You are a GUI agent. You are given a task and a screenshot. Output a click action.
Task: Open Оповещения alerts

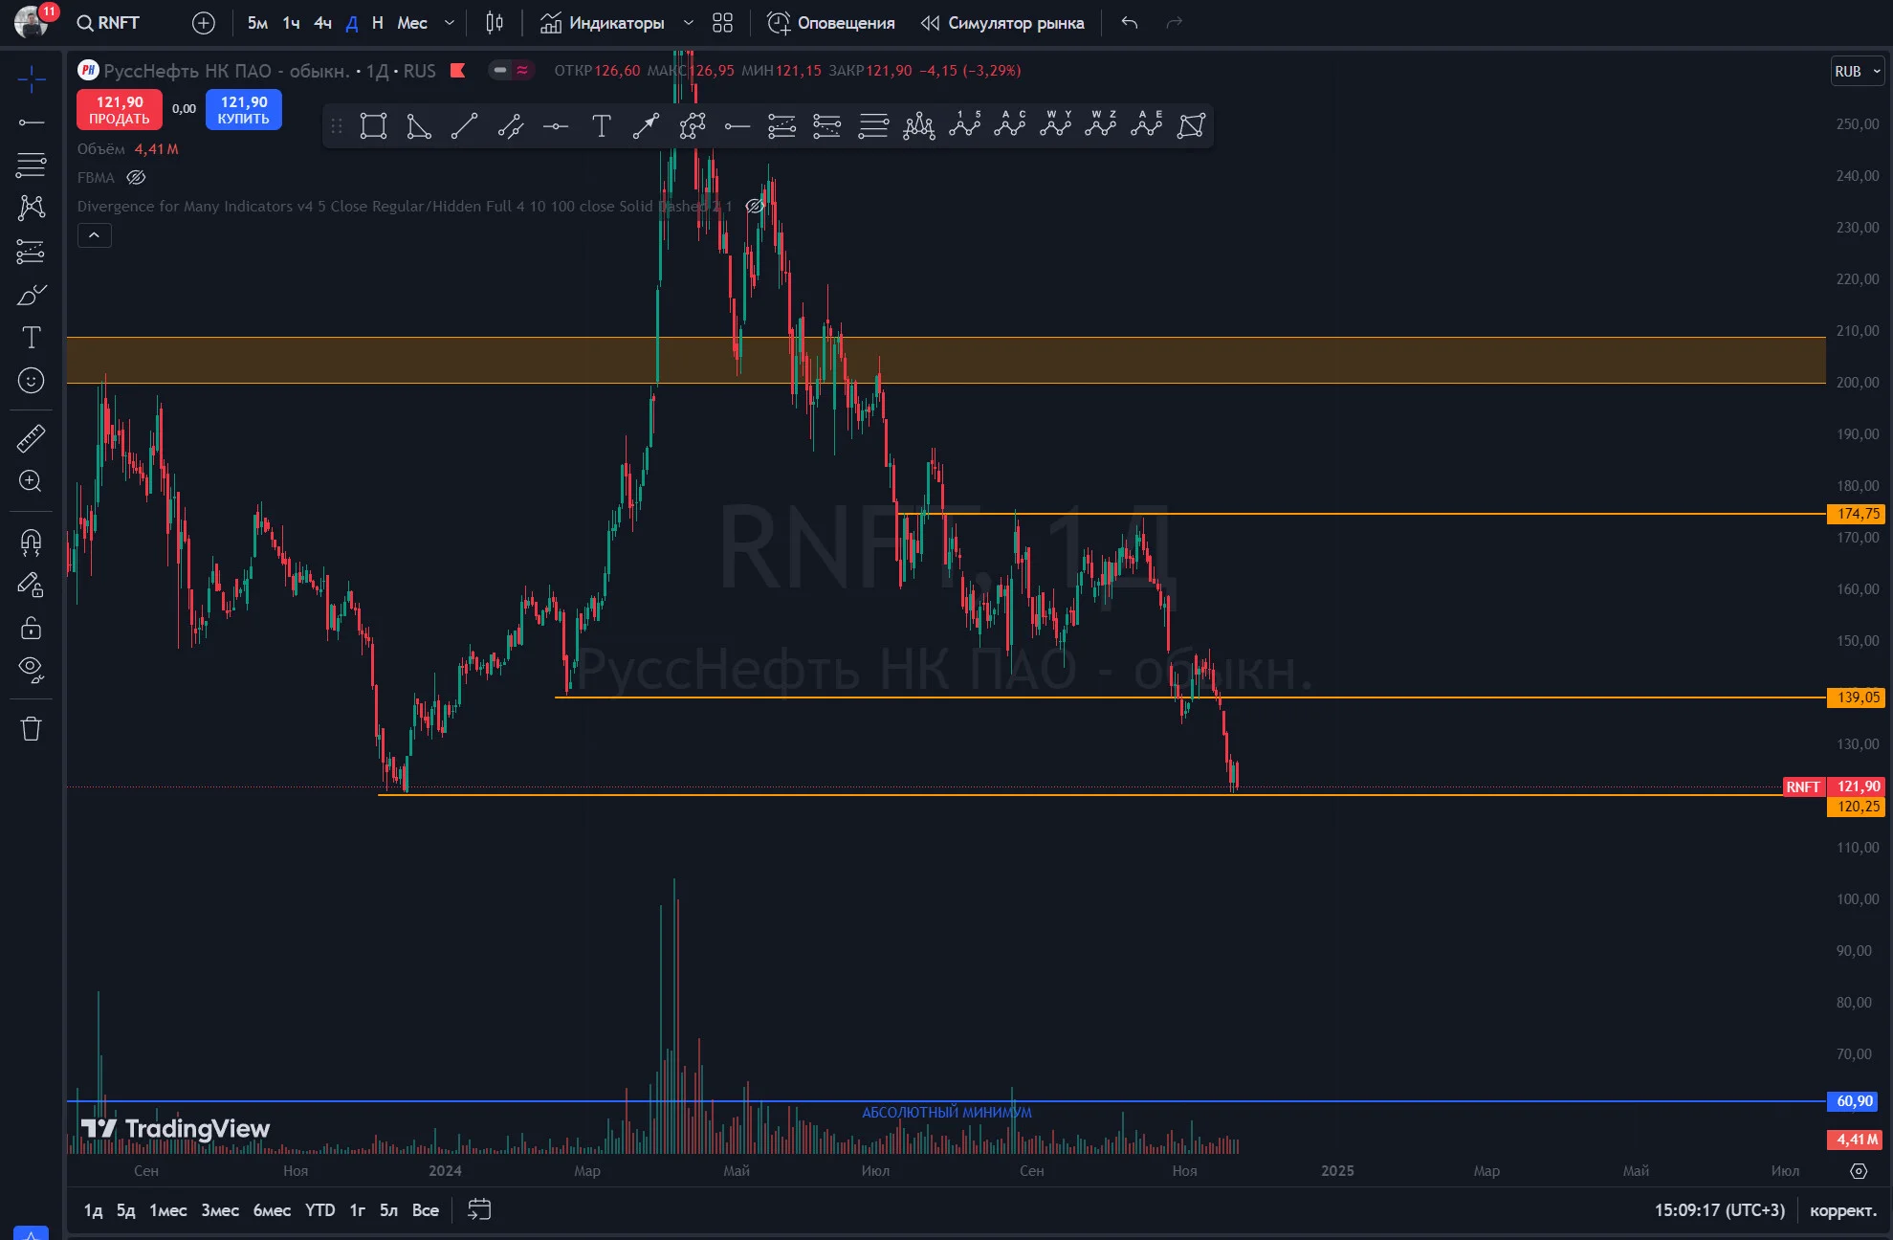(x=831, y=23)
